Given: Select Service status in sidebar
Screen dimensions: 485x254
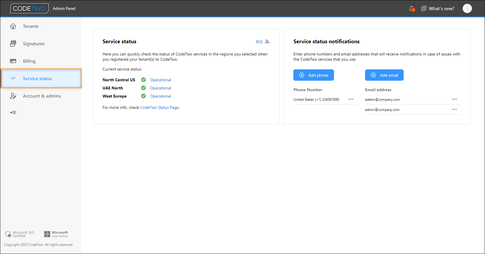Looking at the screenshot, I should pos(41,78).
